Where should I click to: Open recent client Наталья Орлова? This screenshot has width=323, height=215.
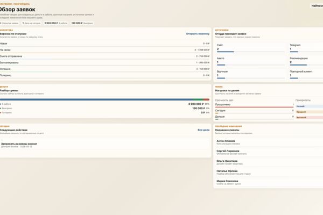(x=269, y=173)
